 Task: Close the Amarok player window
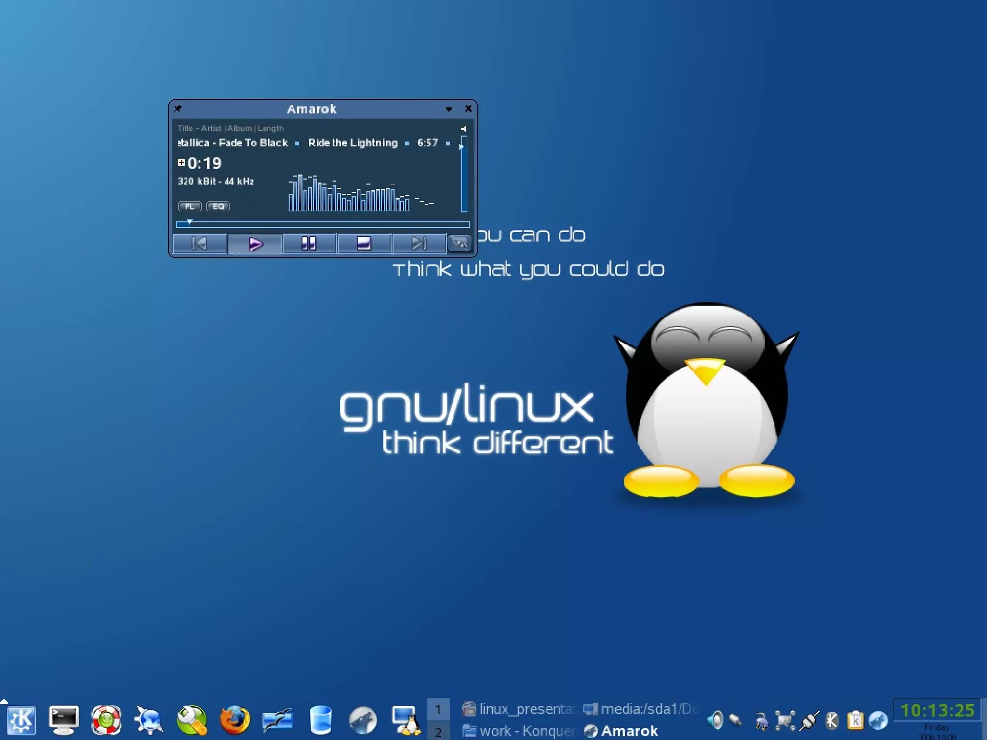(x=468, y=109)
